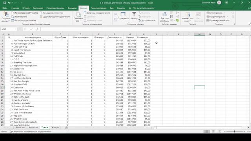The height and width of the screenshot is (141, 251).
Task: Switch to Normal view in status bar
Action: 207,132
